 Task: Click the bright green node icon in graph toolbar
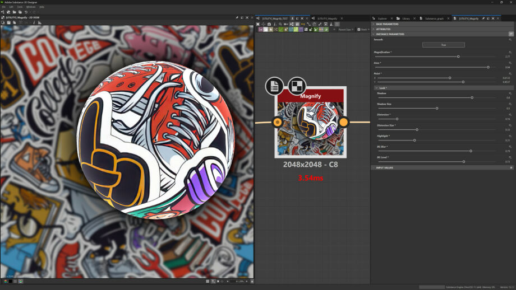click(x=296, y=30)
